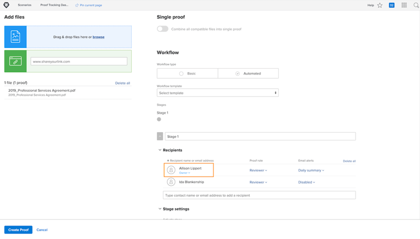Toggle combine files into single proof
Screen dimensions: 420x239
point(162,29)
